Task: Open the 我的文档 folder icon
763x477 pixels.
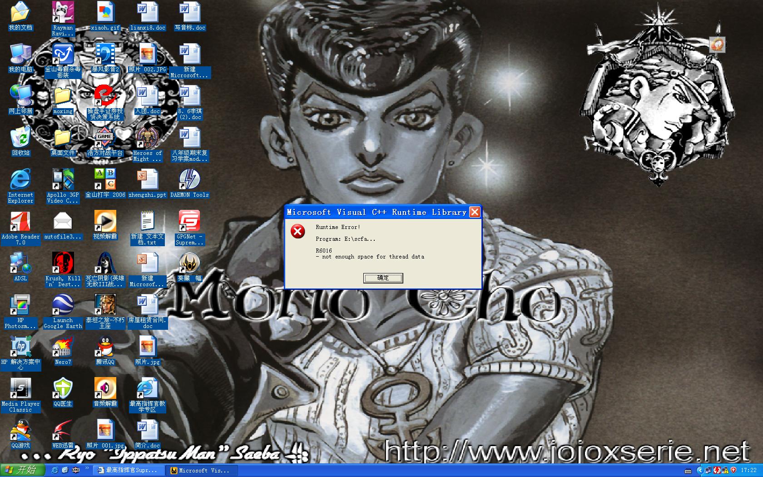Action: 20,16
